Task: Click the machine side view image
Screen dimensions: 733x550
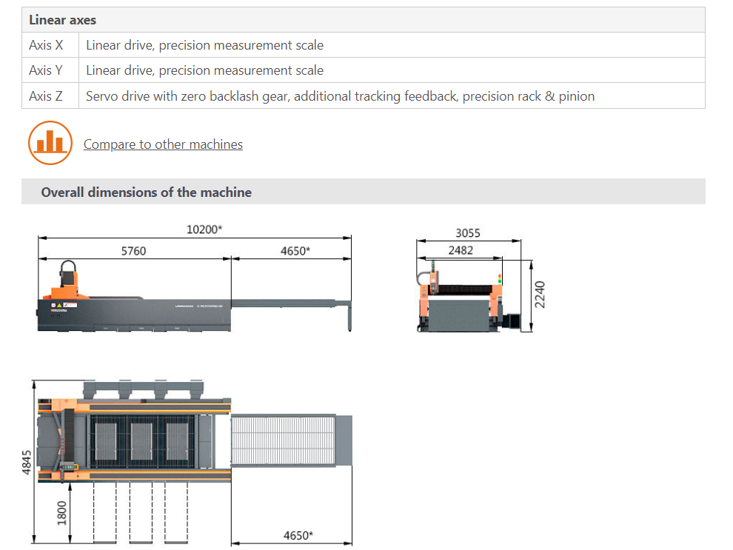Action: pos(195,296)
